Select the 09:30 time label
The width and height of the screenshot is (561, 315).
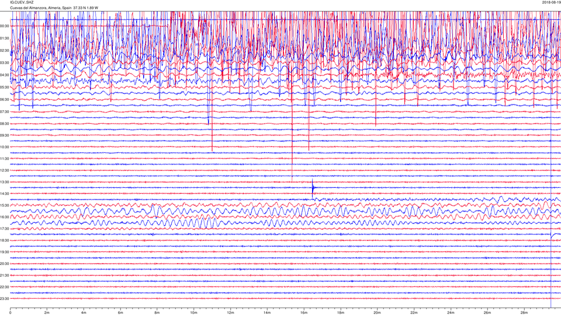pos(4,135)
